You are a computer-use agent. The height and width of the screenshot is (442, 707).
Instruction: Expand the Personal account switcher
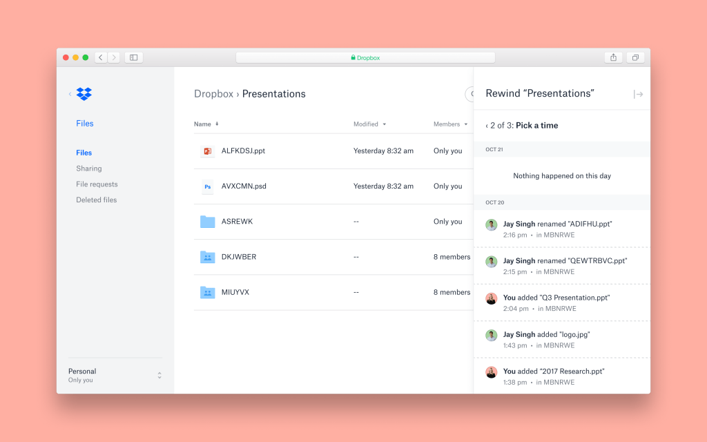pyautogui.click(x=159, y=375)
